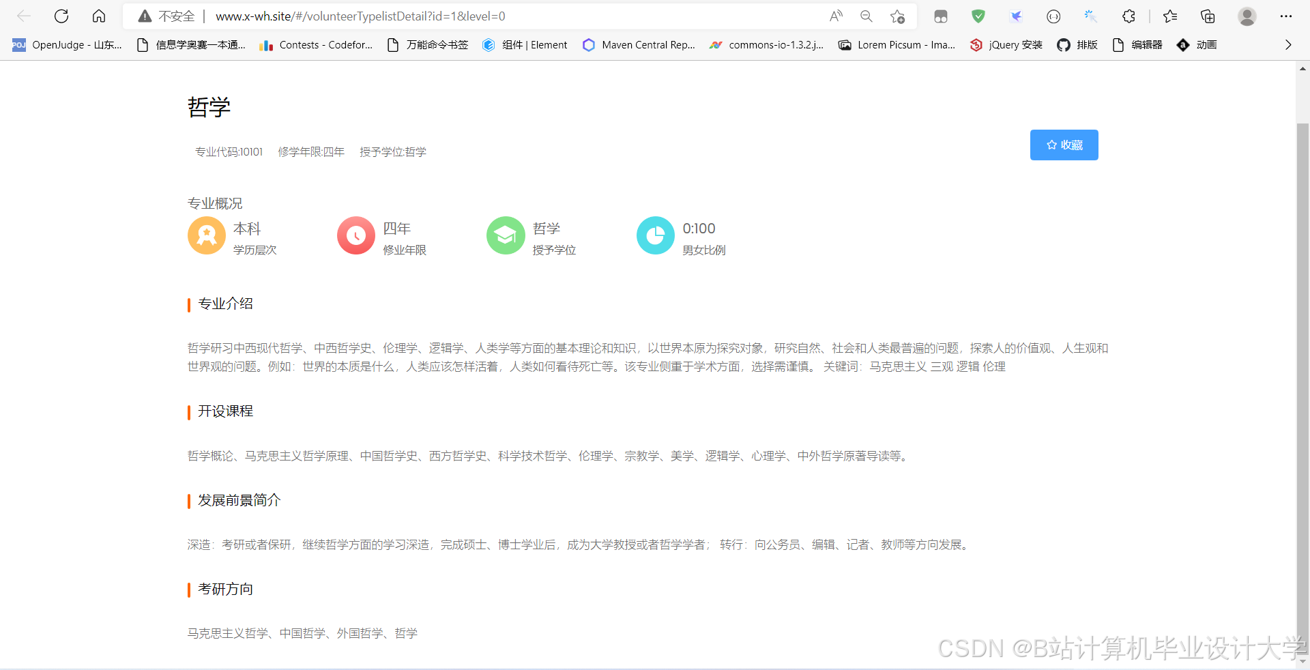
Task: Open favorites list icon
Action: (1170, 16)
